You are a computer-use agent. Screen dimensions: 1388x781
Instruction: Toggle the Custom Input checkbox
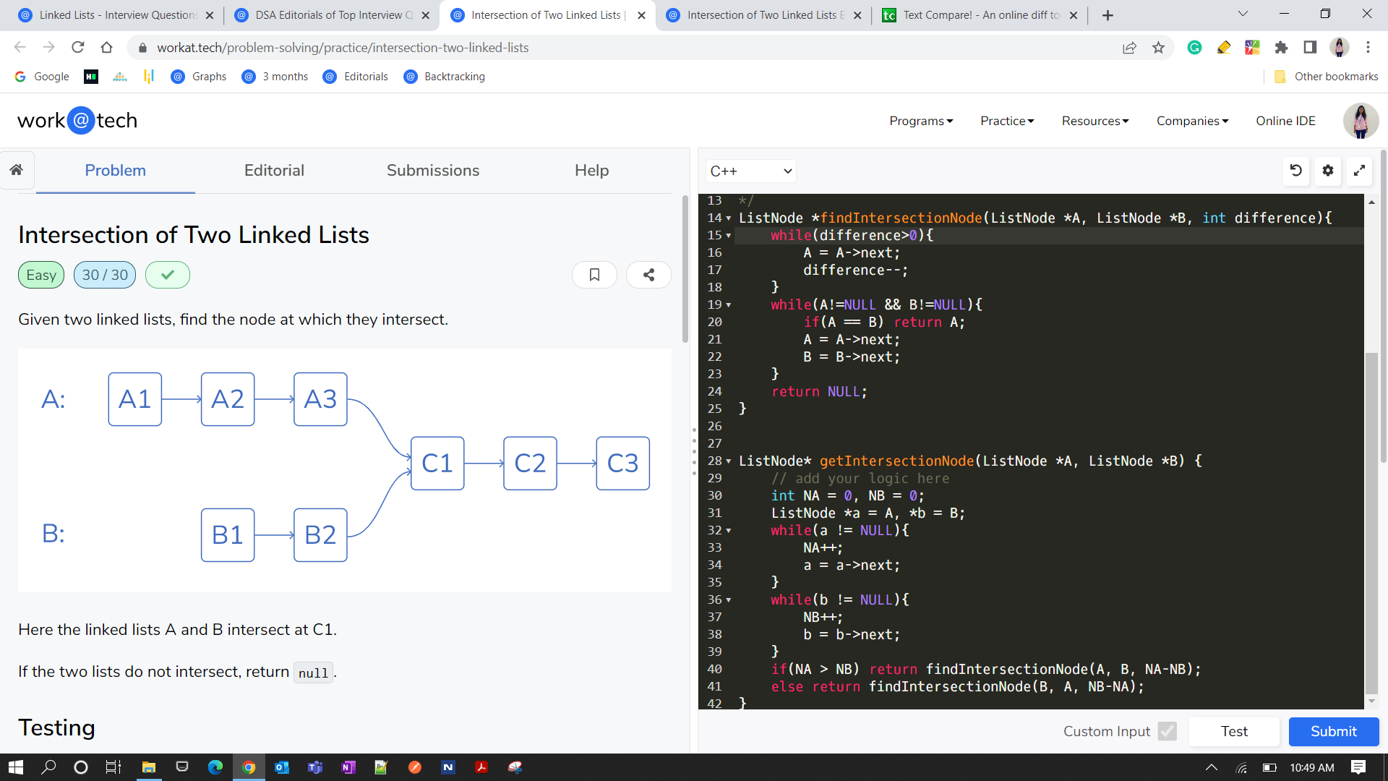(1167, 730)
